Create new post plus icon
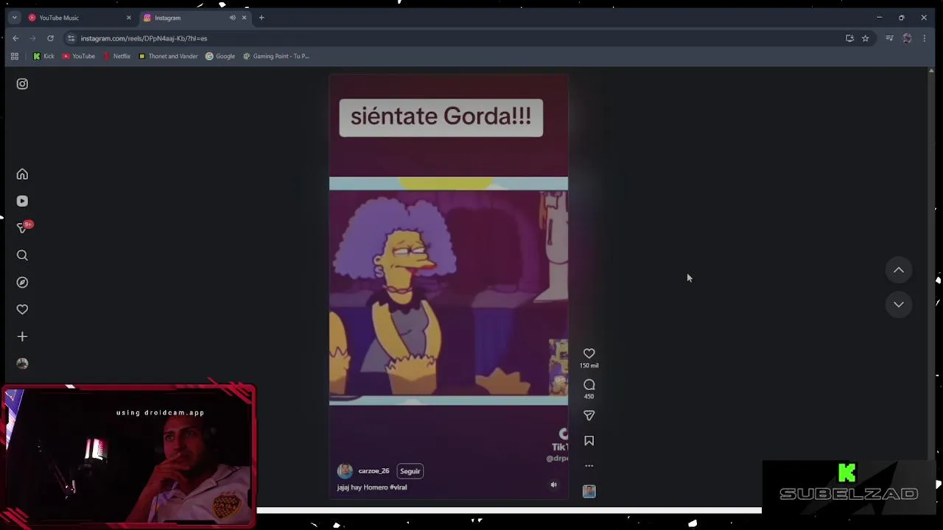 (x=22, y=336)
